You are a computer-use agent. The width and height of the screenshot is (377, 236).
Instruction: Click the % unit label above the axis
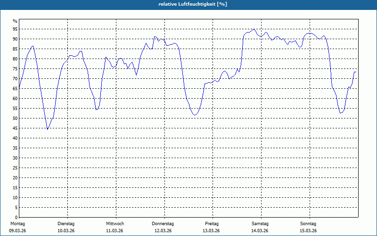15,21
